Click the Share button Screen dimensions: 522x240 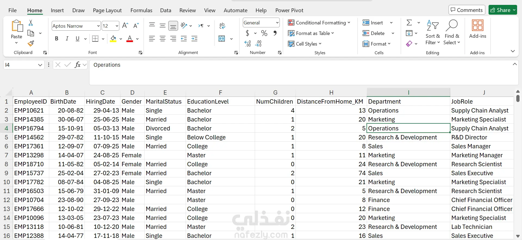(x=503, y=10)
